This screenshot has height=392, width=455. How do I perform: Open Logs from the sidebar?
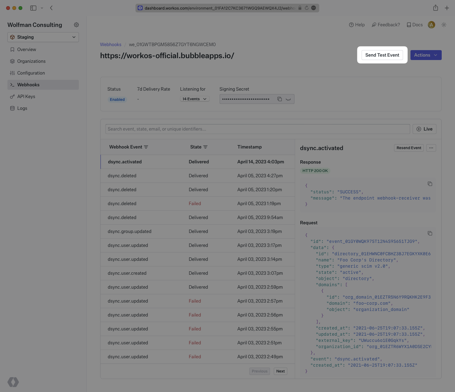click(22, 108)
